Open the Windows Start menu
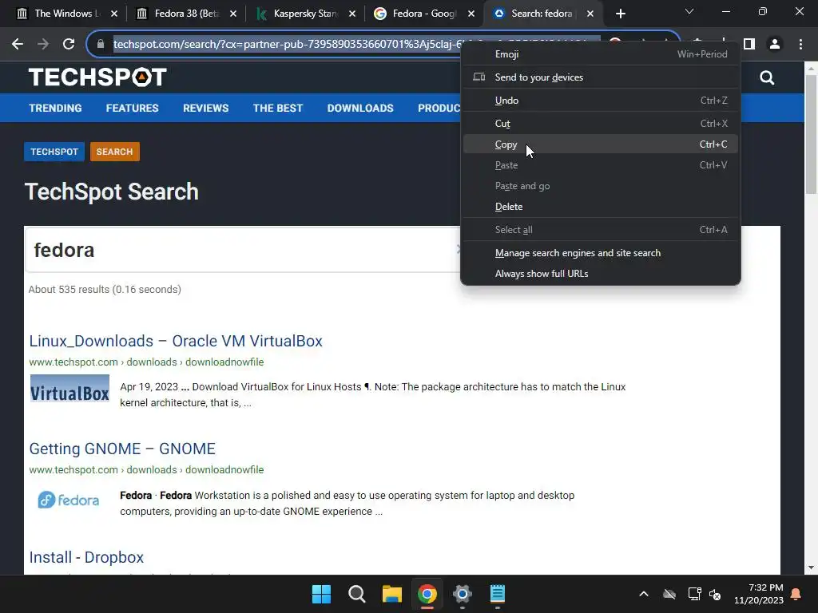This screenshot has height=613, width=818. pos(321,594)
